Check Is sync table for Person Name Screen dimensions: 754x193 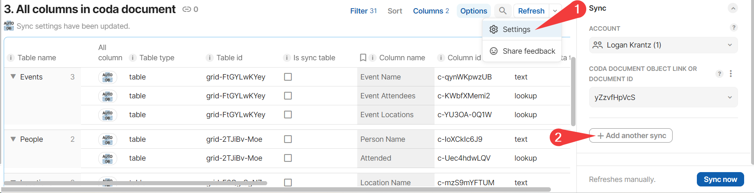tap(288, 139)
